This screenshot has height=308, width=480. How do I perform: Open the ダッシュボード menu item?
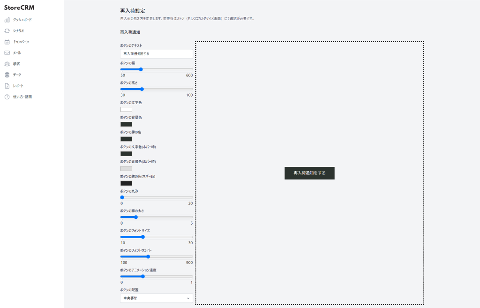click(22, 20)
